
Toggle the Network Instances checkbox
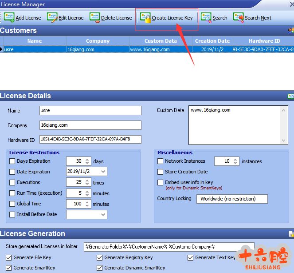[x=161, y=161]
